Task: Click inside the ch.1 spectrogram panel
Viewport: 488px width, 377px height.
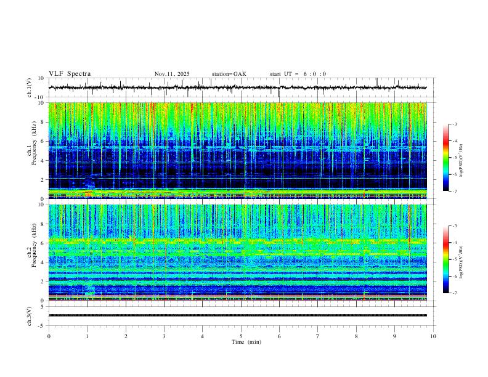Action: tap(237, 150)
